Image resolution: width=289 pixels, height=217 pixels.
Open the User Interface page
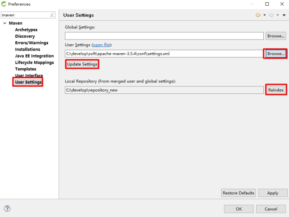pyautogui.click(x=29, y=76)
